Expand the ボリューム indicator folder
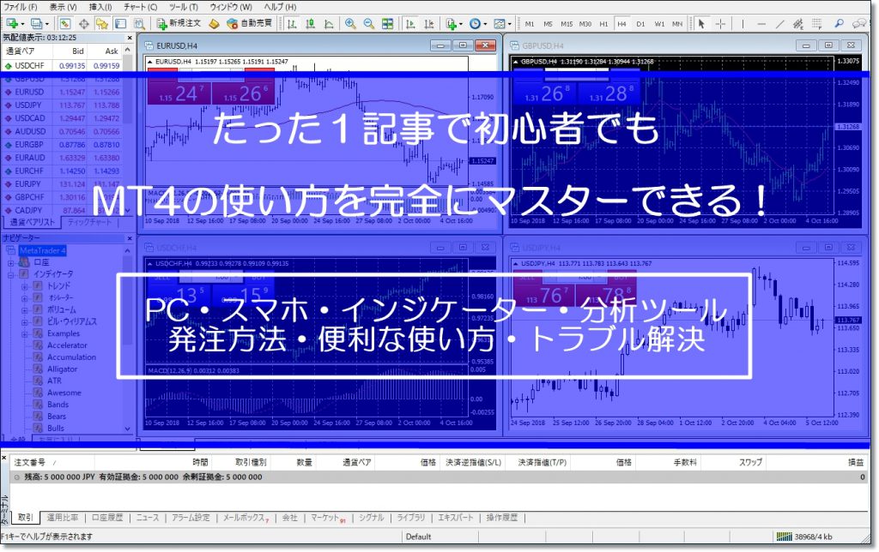This screenshot has height=552, width=879. pos(25,309)
